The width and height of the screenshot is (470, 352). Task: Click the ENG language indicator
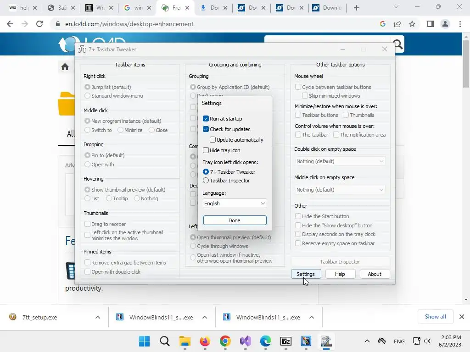tap(399, 341)
